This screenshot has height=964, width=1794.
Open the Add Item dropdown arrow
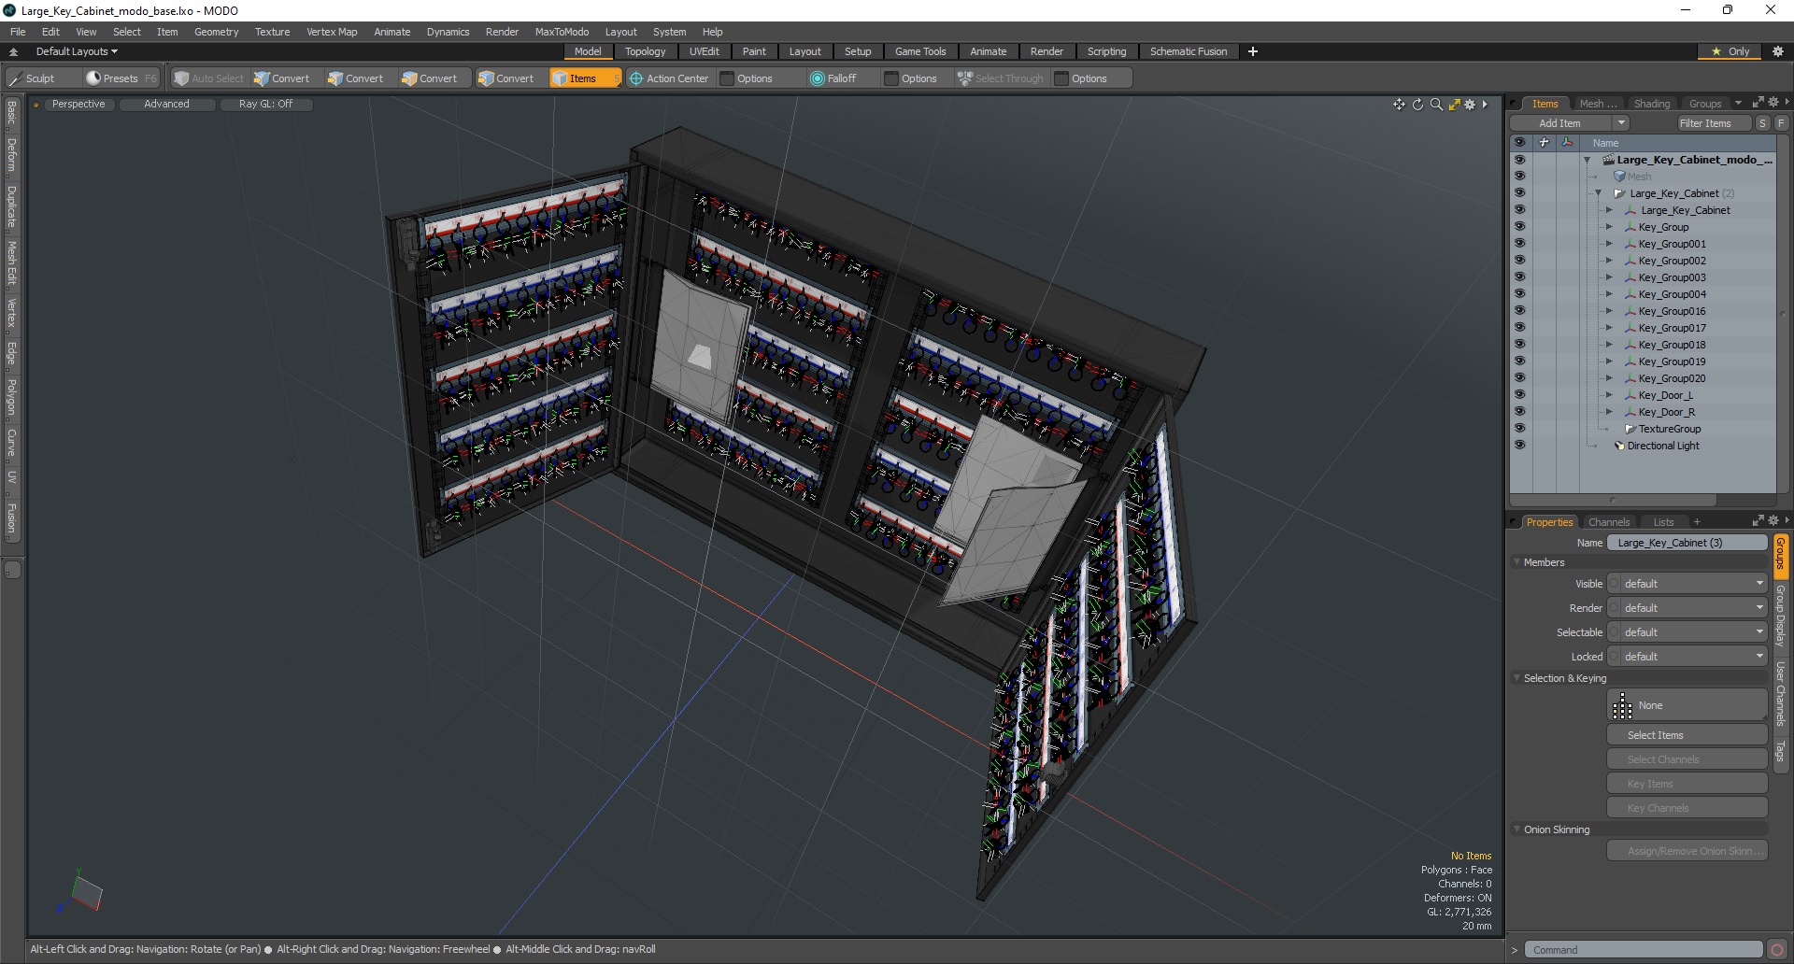click(x=1621, y=123)
